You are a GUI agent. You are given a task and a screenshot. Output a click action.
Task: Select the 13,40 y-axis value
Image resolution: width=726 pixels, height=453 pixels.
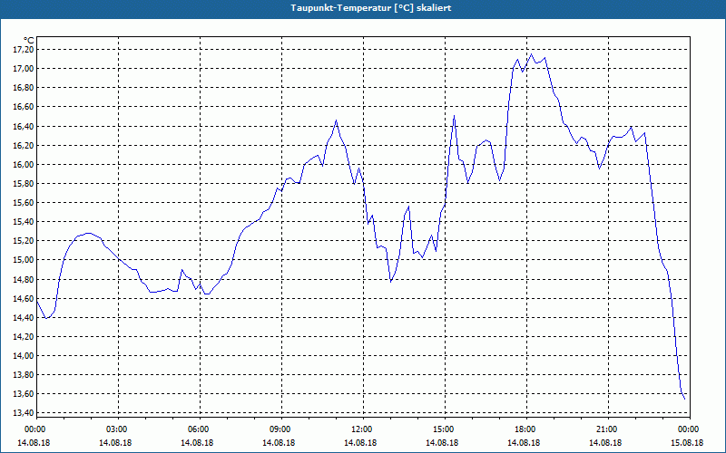pos(24,413)
